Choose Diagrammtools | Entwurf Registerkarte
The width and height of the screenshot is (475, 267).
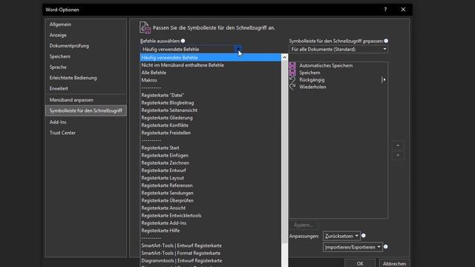point(211,260)
